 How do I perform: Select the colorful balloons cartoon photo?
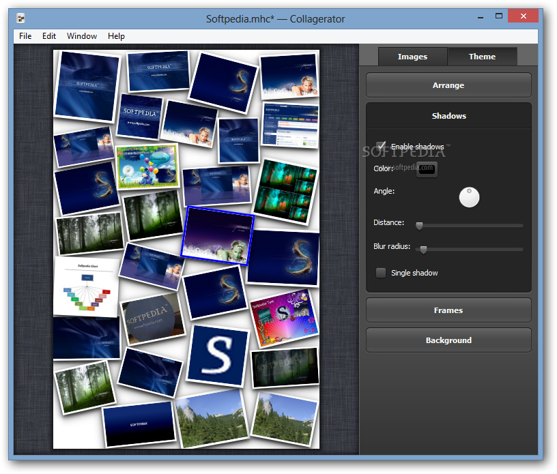(x=147, y=166)
